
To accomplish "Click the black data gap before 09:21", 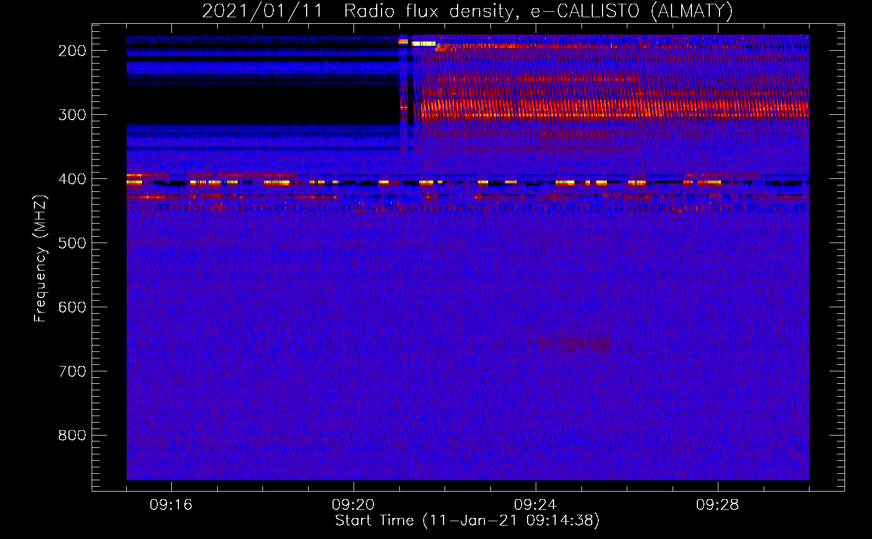I will tap(263, 104).
